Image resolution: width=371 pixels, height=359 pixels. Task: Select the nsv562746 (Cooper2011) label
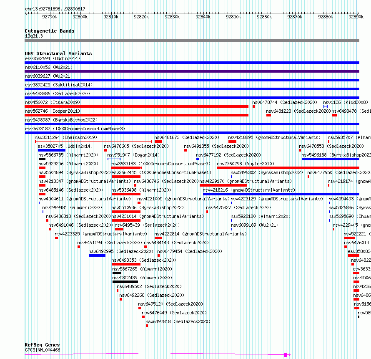(53, 111)
